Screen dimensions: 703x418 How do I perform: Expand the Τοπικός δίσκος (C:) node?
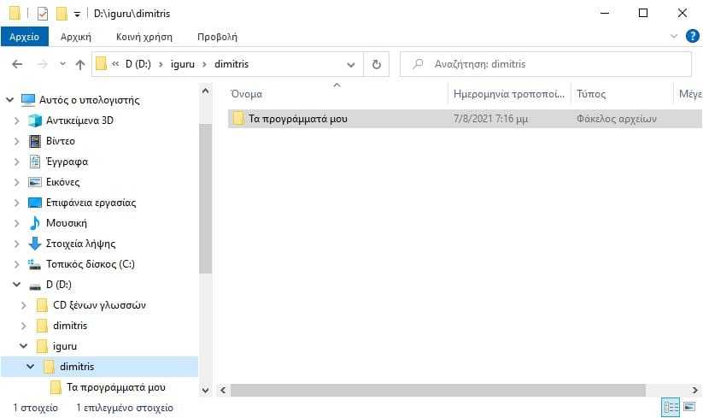tap(16, 264)
